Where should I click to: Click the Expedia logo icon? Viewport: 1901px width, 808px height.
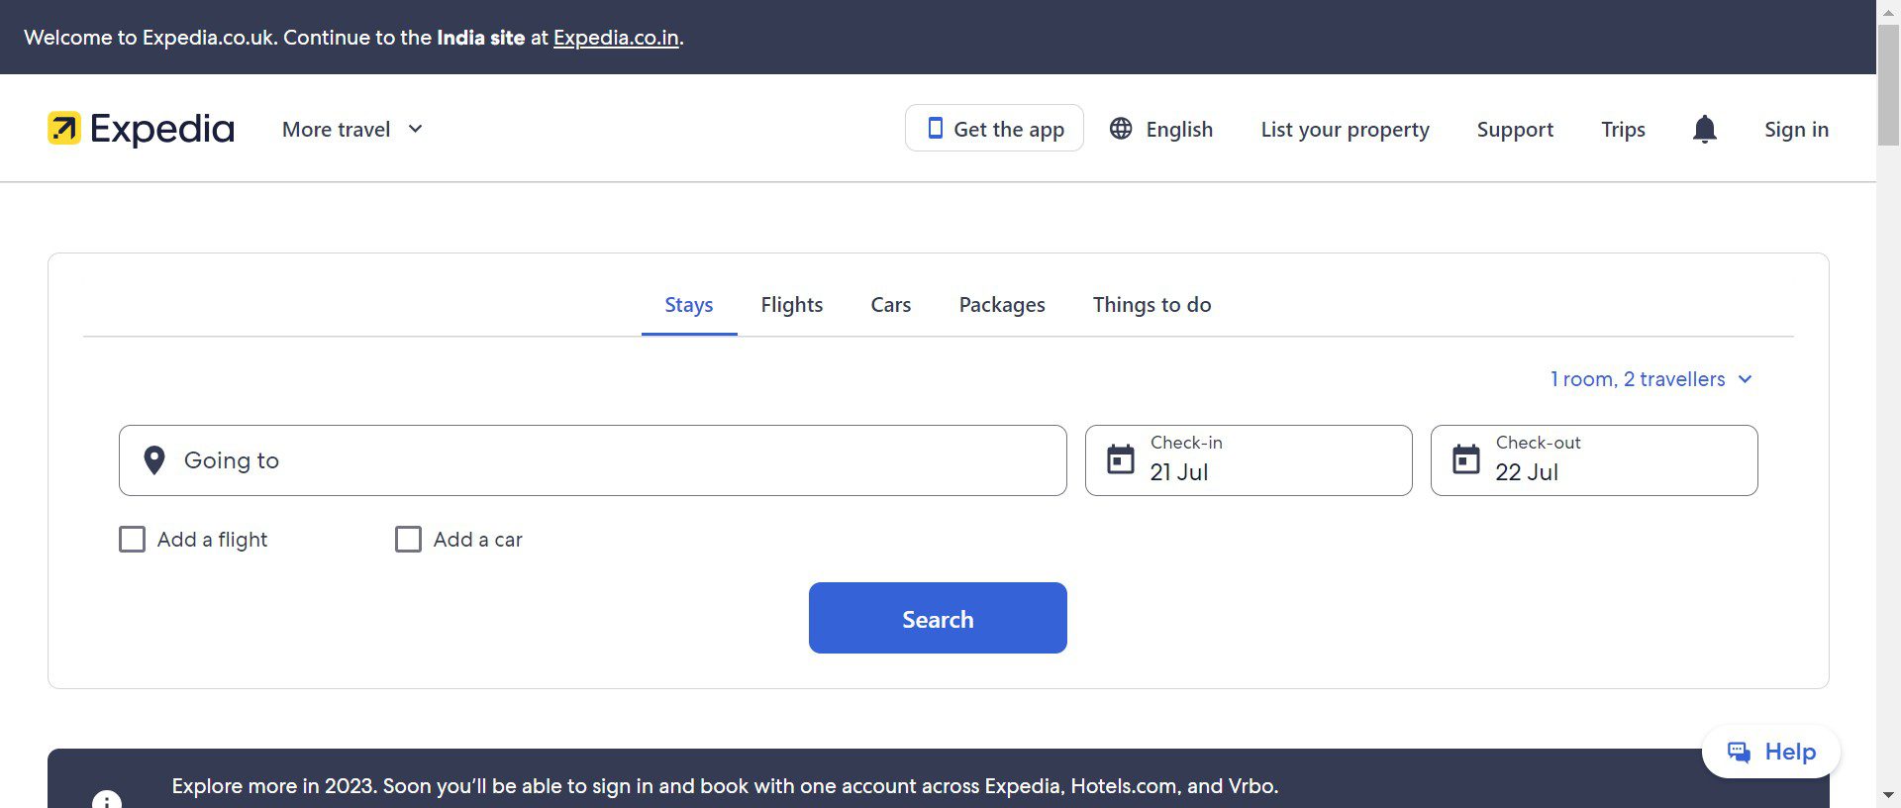pyautogui.click(x=64, y=129)
